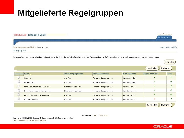Click Entfernen button below the table
Image resolution: width=184 pixels, height=138 pixels.
point(166,105)
